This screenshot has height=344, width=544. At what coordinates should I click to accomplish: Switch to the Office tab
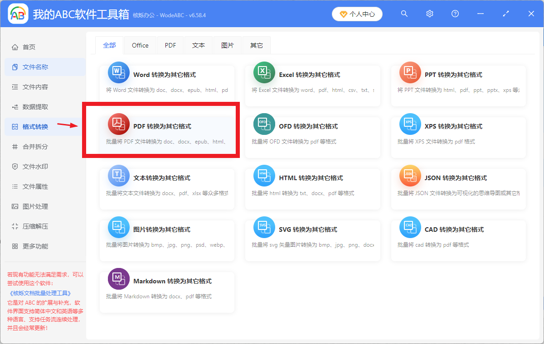(140, 45)
